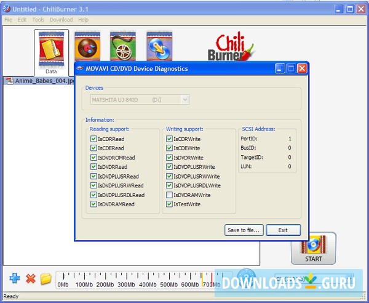Click the red X remove file icon
The image size is (369, 303).
point(31,279)
